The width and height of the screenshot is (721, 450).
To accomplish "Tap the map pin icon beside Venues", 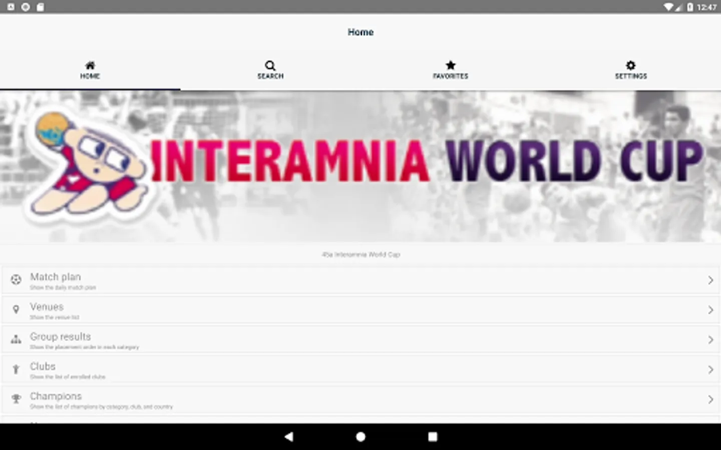I will tap(16, 309).
